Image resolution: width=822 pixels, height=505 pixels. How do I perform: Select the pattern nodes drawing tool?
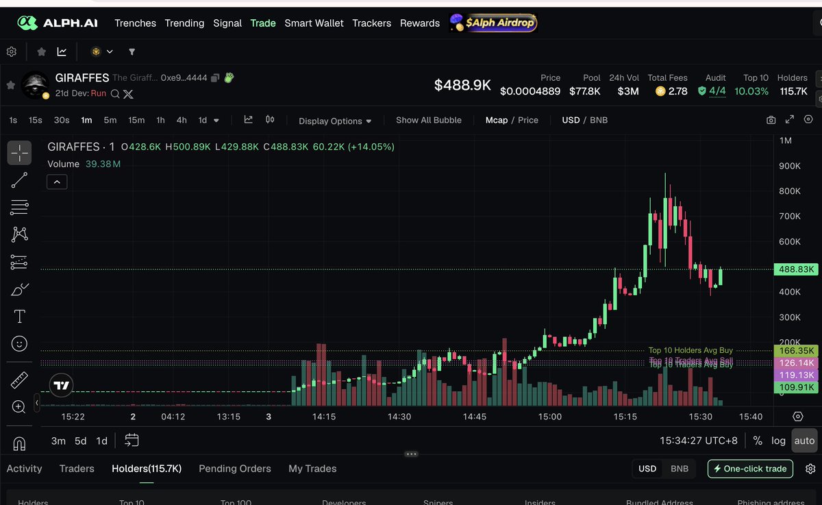click(19, 234)
